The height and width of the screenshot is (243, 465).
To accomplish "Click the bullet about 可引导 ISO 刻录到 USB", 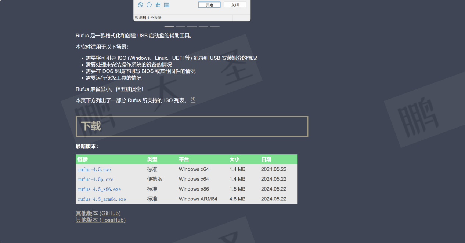I will point(172,58).
